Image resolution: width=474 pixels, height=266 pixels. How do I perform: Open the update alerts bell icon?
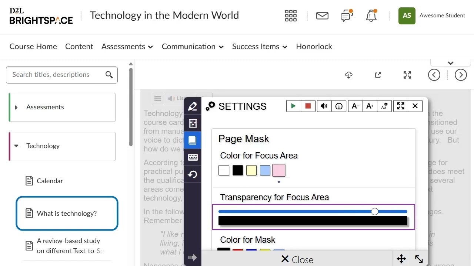point(371,16)
